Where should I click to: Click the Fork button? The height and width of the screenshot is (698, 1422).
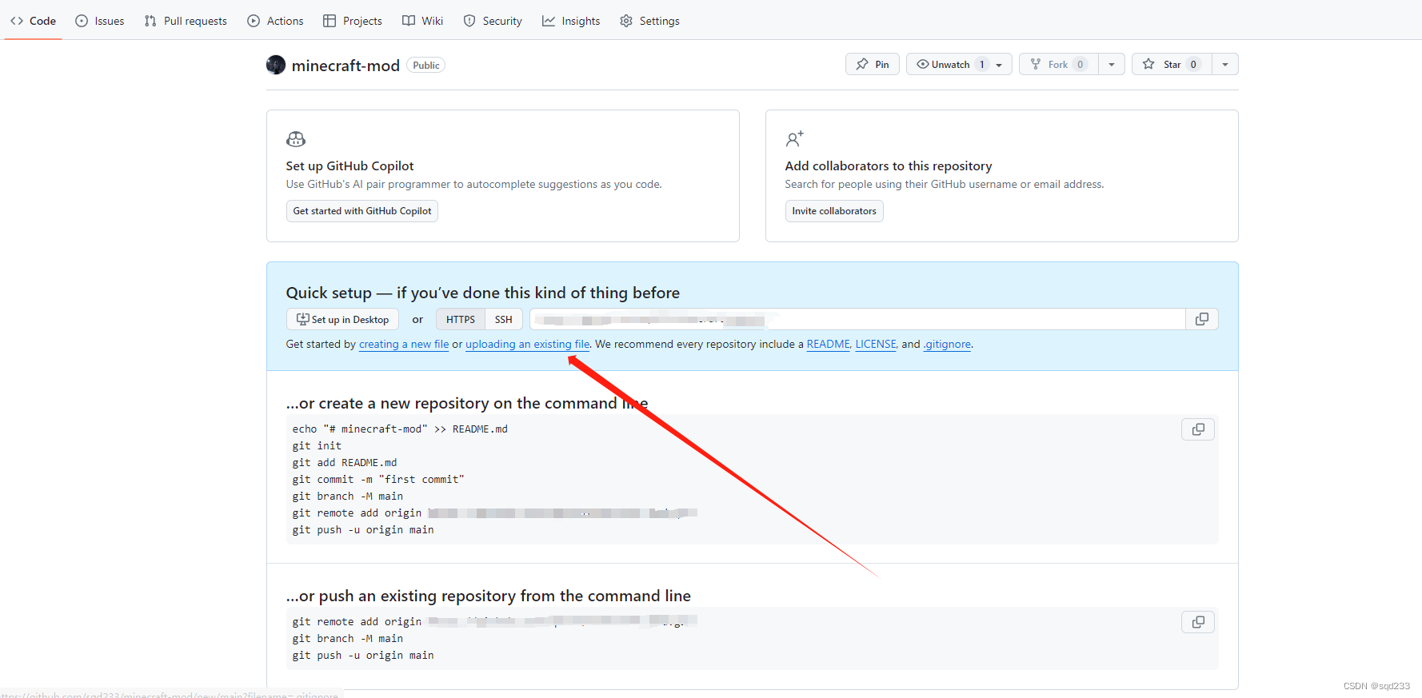click(x=1058, y=64)
